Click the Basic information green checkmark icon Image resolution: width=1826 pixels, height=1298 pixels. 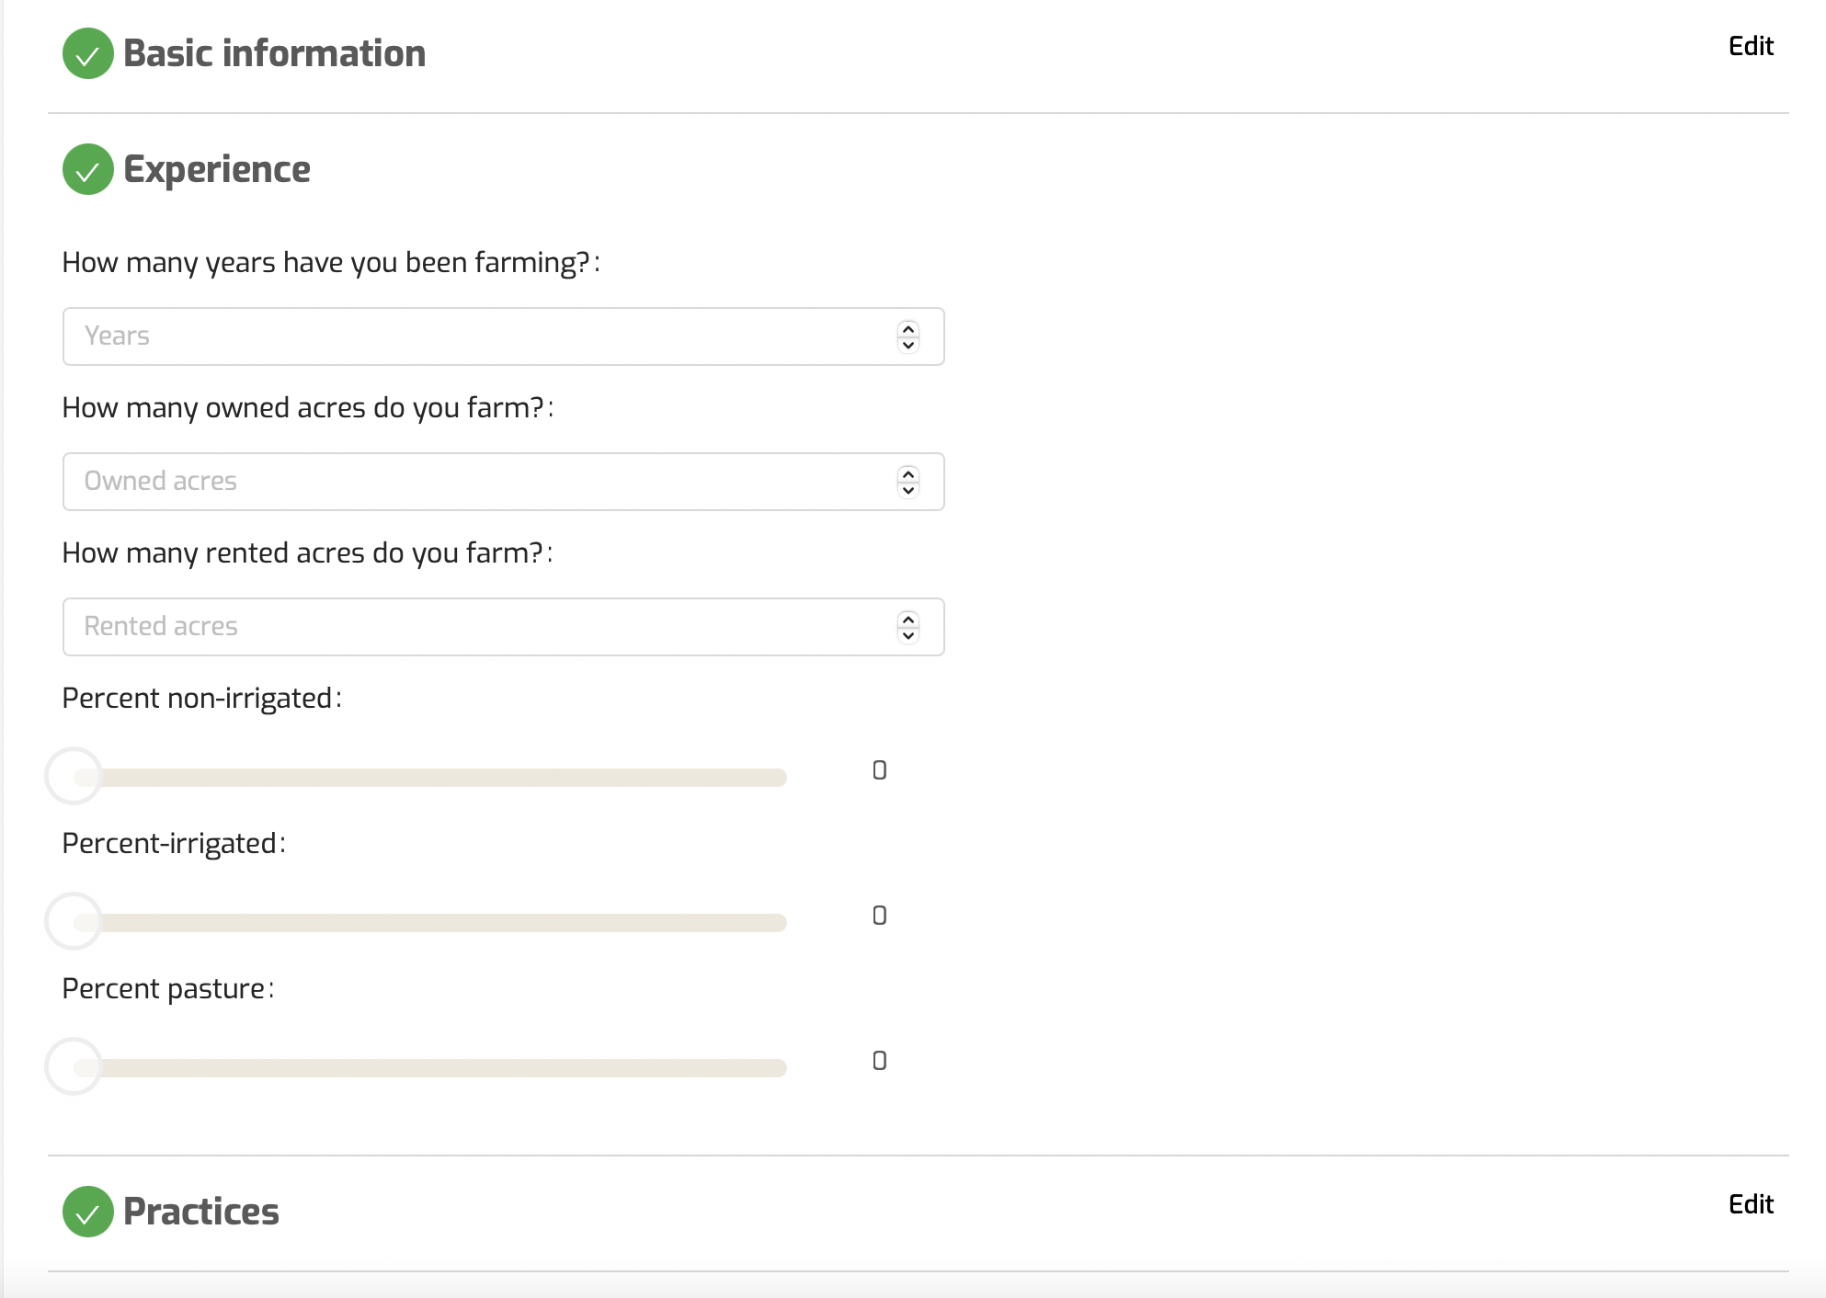[87, 53]
